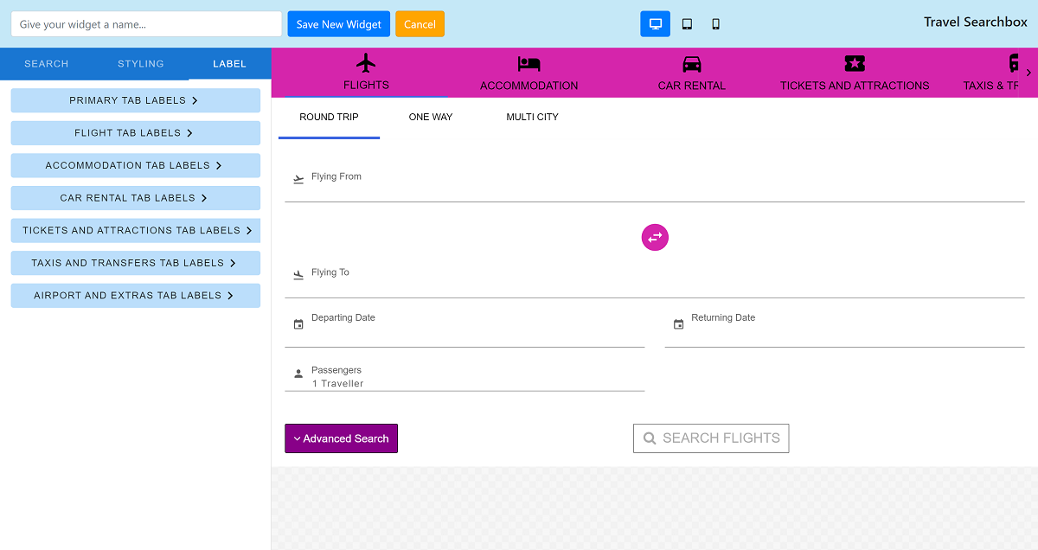Expand Flight Tab Labels section
The image size is (1038, 550).
pos(135,133)
